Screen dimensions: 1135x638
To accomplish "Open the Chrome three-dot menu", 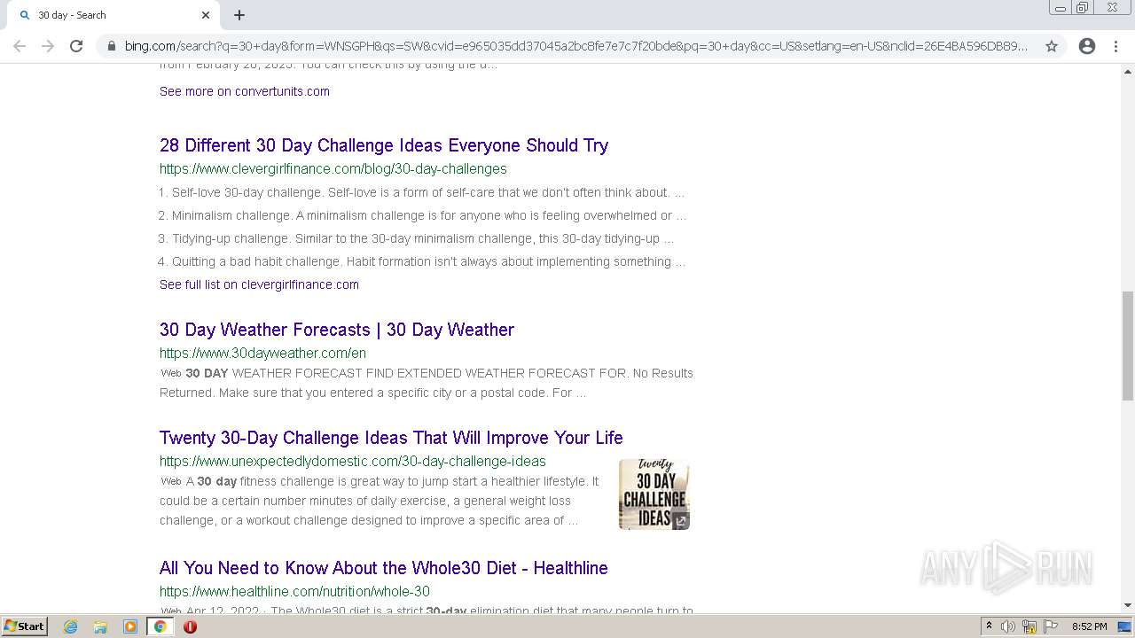I will pos(1116,46).
